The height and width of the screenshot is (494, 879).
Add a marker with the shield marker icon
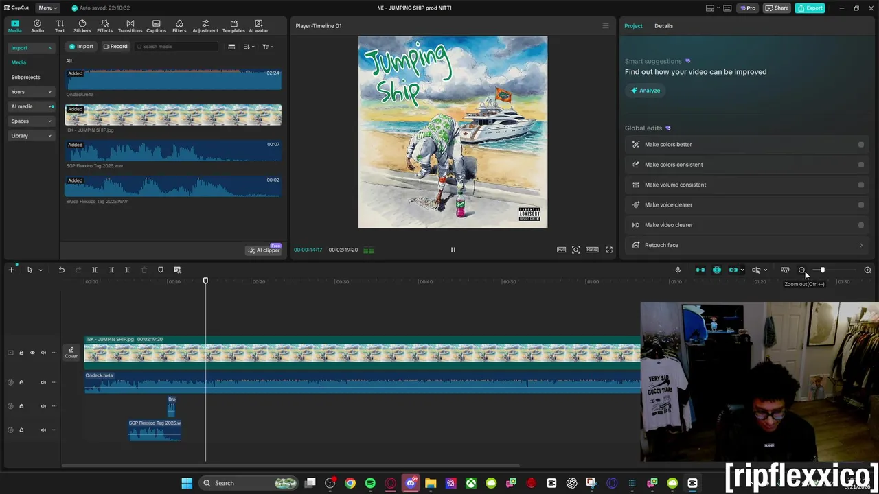(x=161, y=270)
